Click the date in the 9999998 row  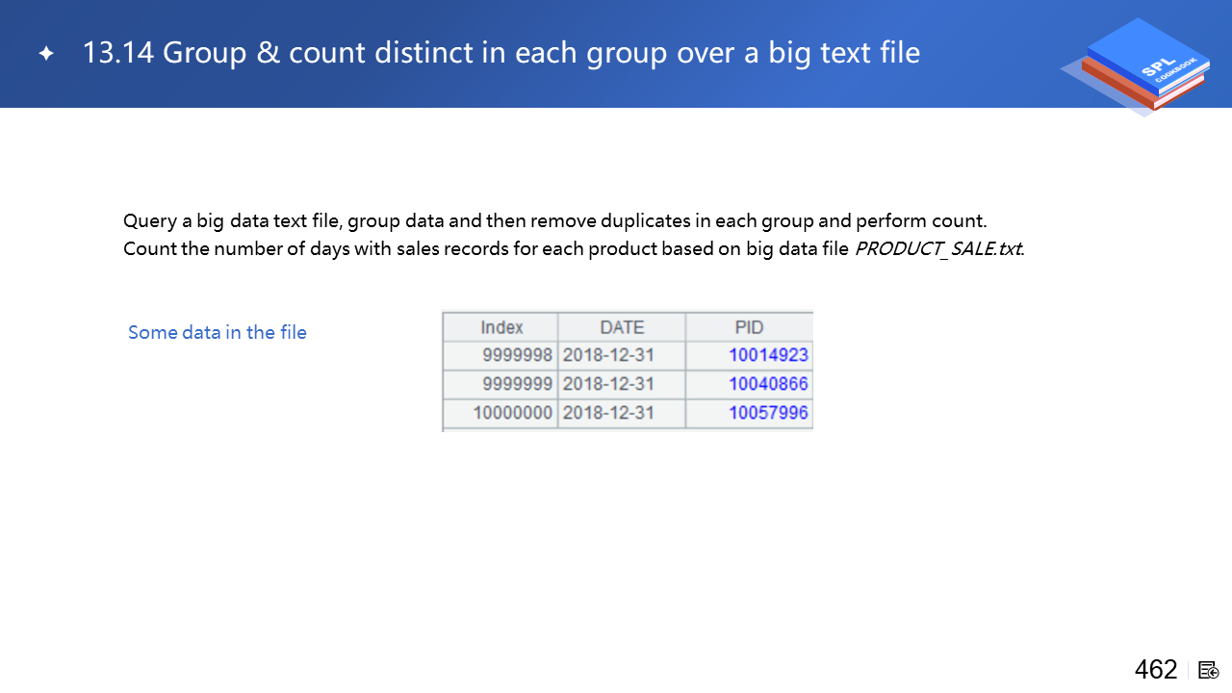tap(608, 355)
